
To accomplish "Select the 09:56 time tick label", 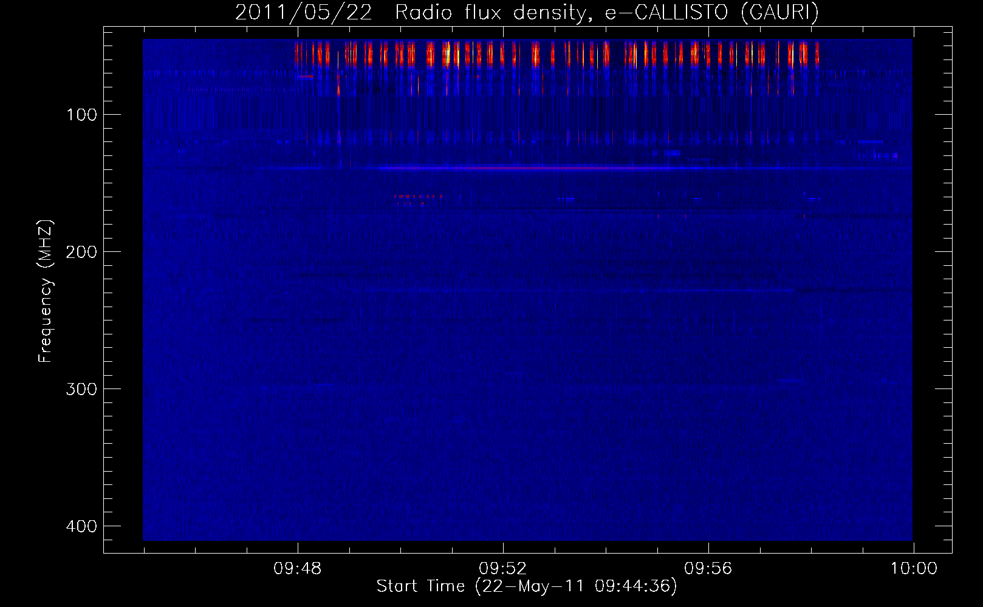I will coord(708,569).
